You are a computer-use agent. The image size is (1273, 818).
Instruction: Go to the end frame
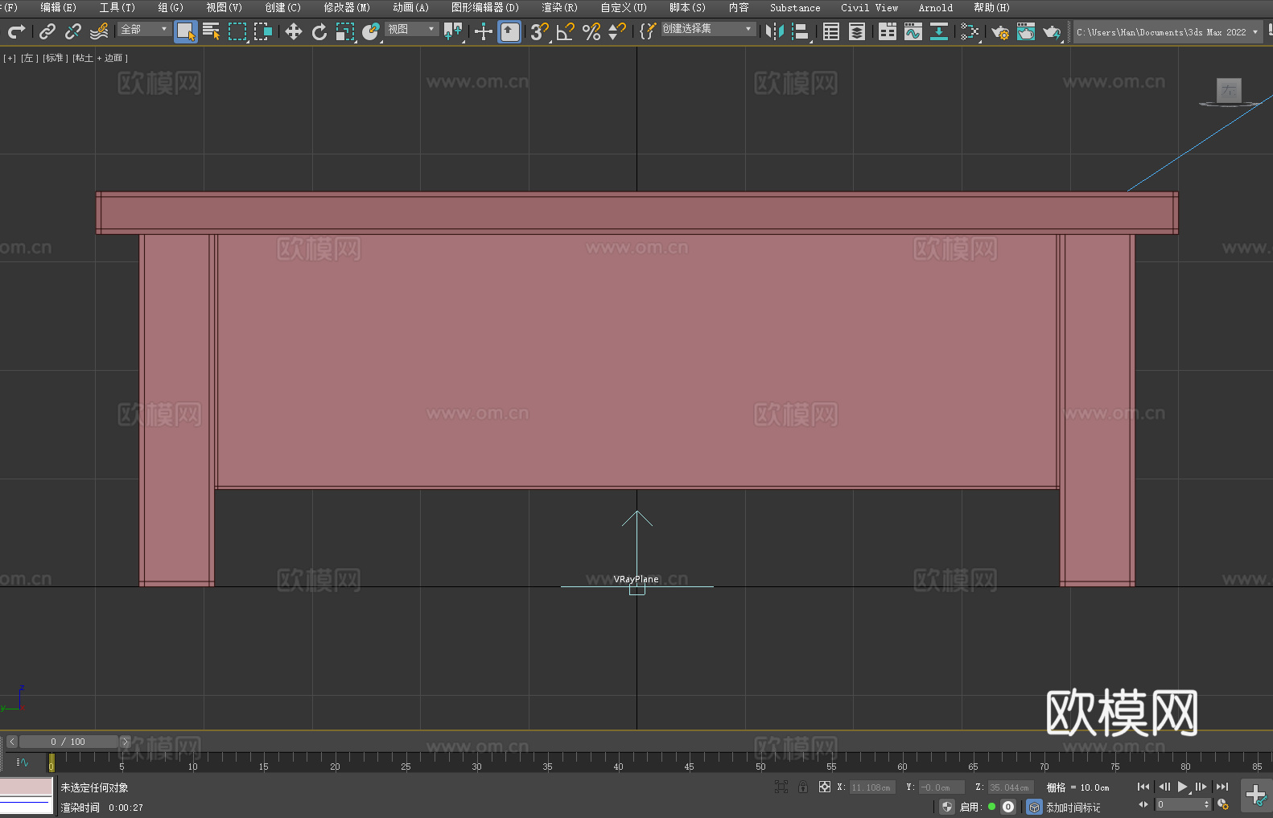(x=1222, y=787)
